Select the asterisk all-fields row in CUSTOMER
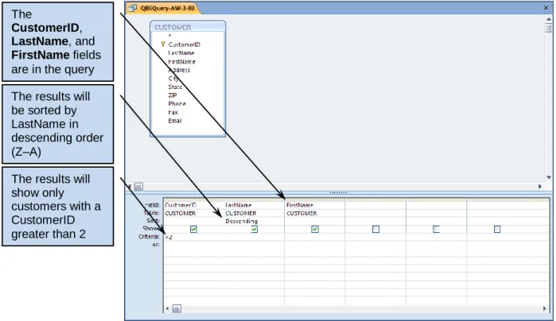The width and height of the screenshot is (556, 321). pyautogui.click(x=170, y=36)
